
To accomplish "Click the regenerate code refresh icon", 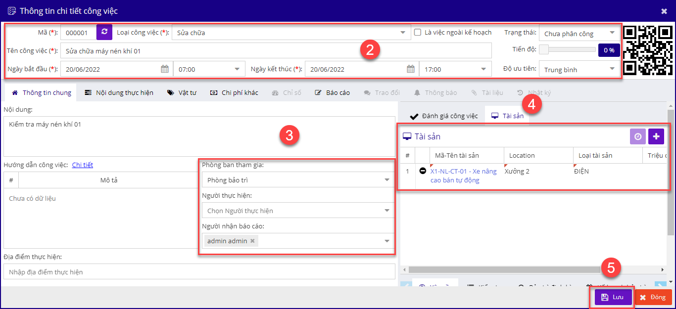I will (104, 32).
